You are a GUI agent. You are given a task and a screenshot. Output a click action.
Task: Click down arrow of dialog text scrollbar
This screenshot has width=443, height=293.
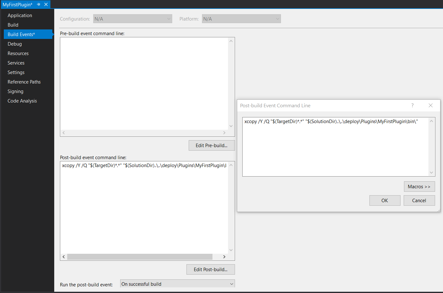[x=431, y=172]
